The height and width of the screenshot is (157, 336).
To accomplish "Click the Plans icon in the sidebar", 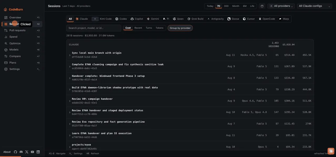I will pos(6,63).
